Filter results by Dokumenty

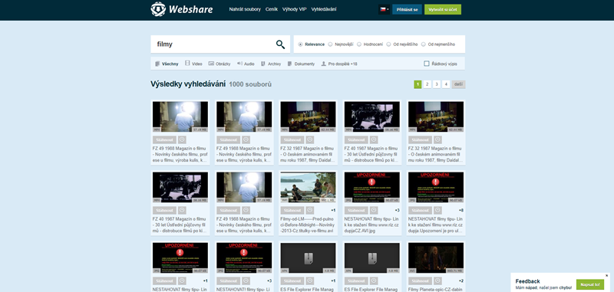(301, 64)
